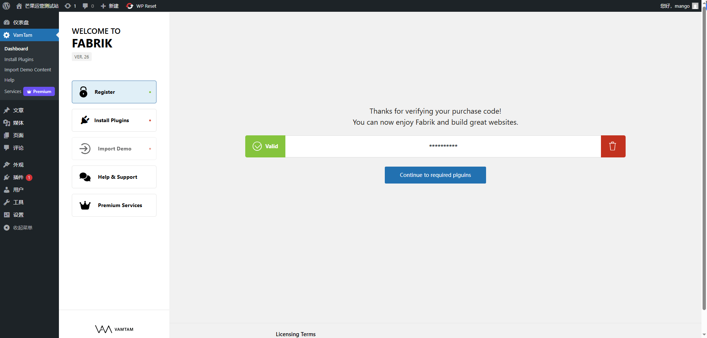Open the WP Reset icon in admin bar
Image resolution: width=707 pixels, height=338 pixels.
[130, 6]
